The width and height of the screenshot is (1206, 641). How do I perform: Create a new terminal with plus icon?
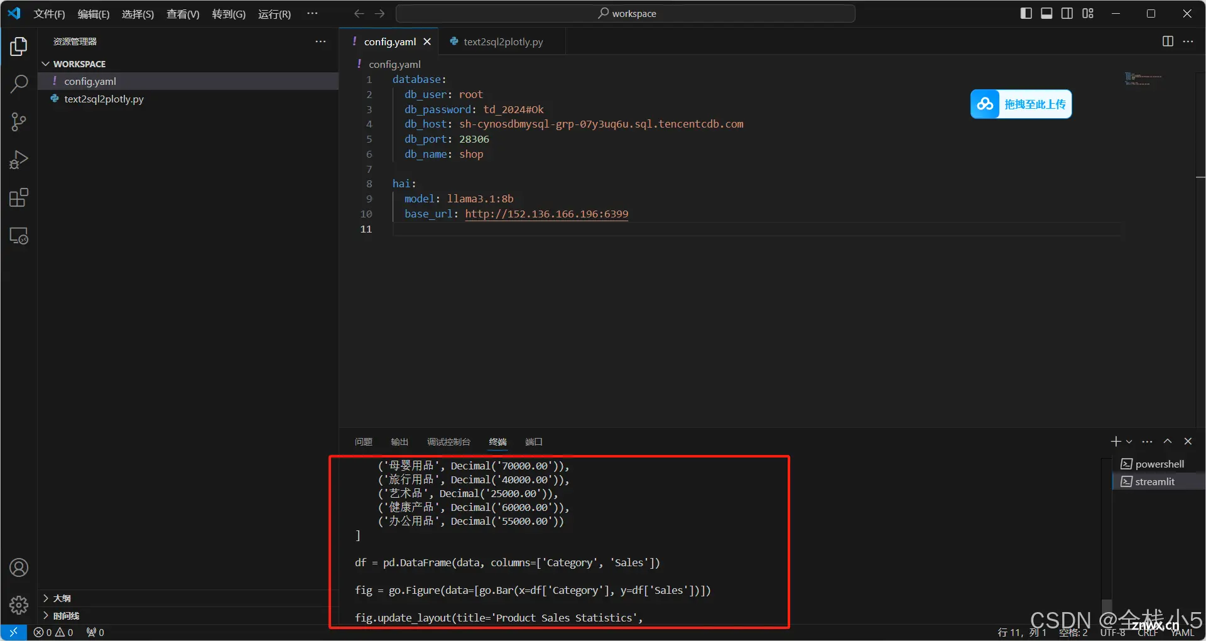(x=1116, y=441)
